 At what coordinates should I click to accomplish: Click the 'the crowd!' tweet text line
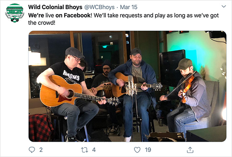pyautogui.click(x=42, y=23)
